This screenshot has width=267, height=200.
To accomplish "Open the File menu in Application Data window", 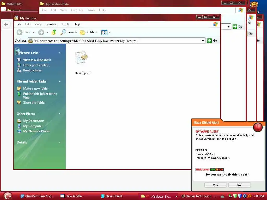I will pos(44,10).
